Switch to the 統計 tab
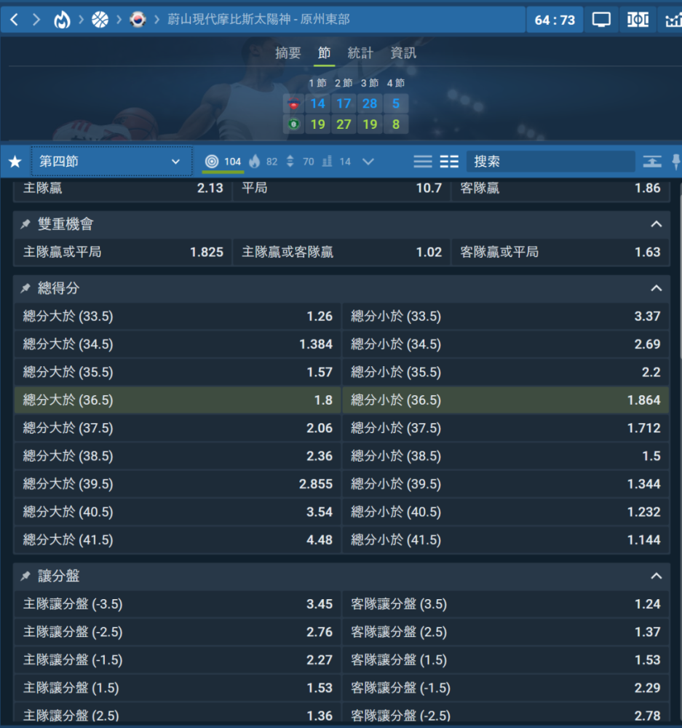The image size is (682, 728). [360, 53]
